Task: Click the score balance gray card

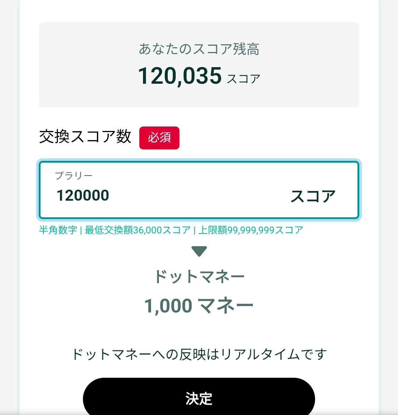Action: tap(199, 65)
